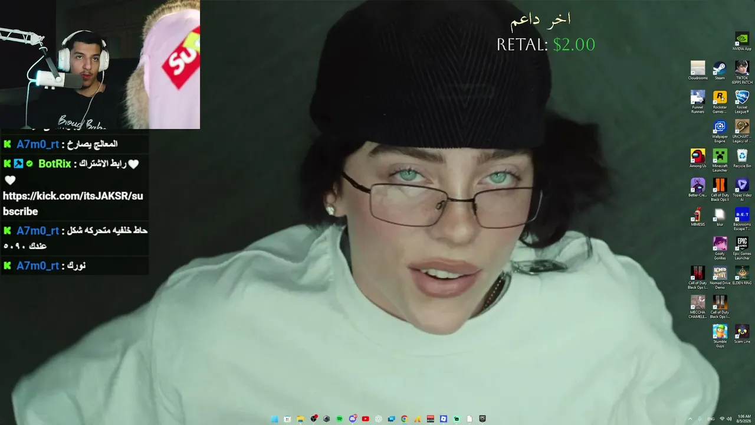Open the Windows Start menu
The image size is (755, 425).
(x=274, y=419)
